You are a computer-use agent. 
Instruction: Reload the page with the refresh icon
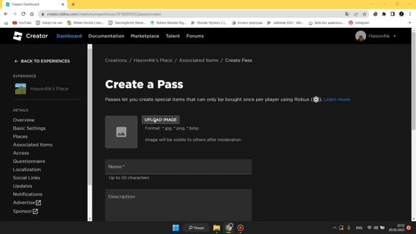(23, 14)
